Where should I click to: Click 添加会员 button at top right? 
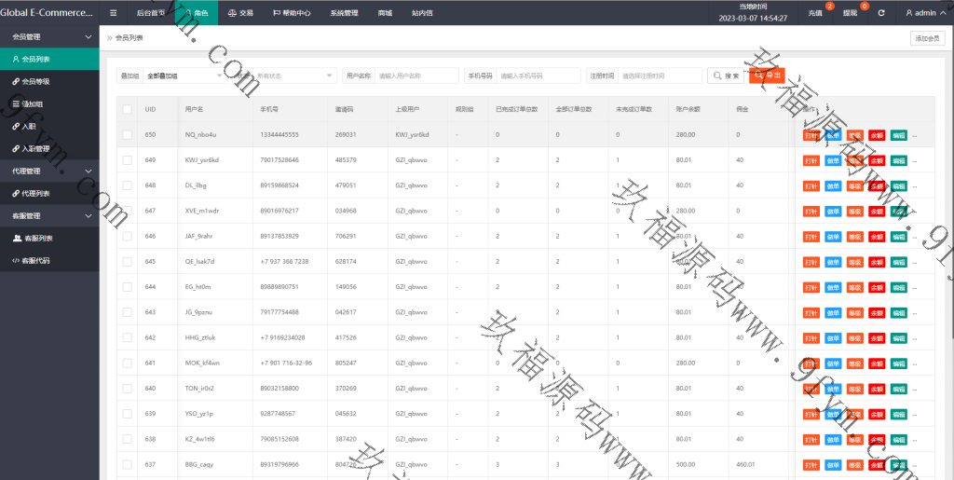(x=927, y=38)
